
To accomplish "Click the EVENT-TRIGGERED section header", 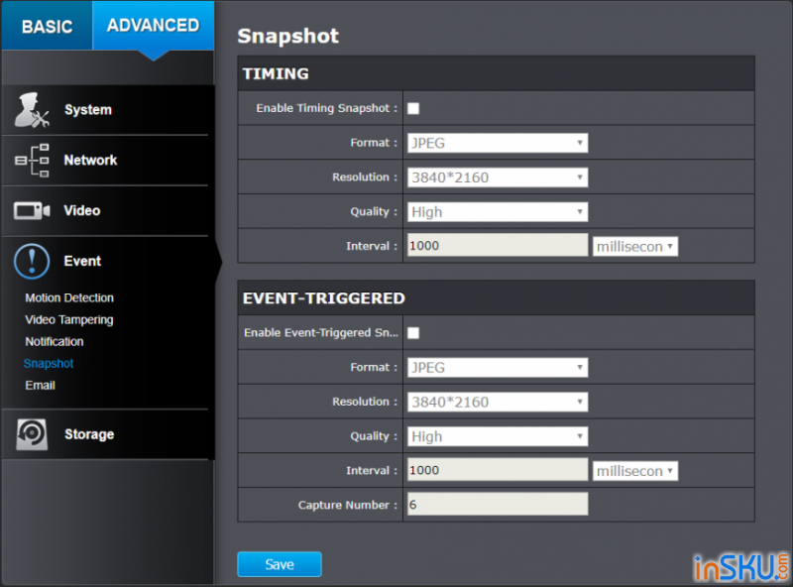I will pos(497,298).
